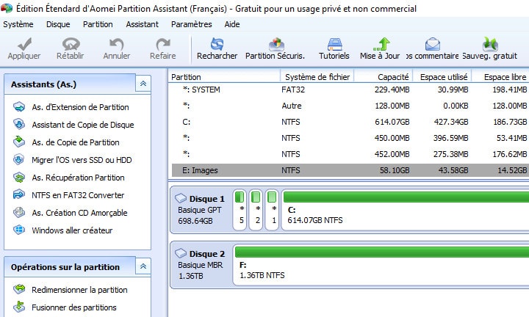Click the As. Récupération Partition icon

tap(19, 178)
